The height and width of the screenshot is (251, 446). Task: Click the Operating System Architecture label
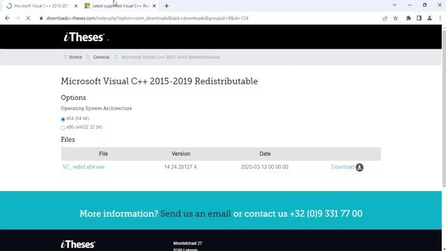(x=96, y=109)
